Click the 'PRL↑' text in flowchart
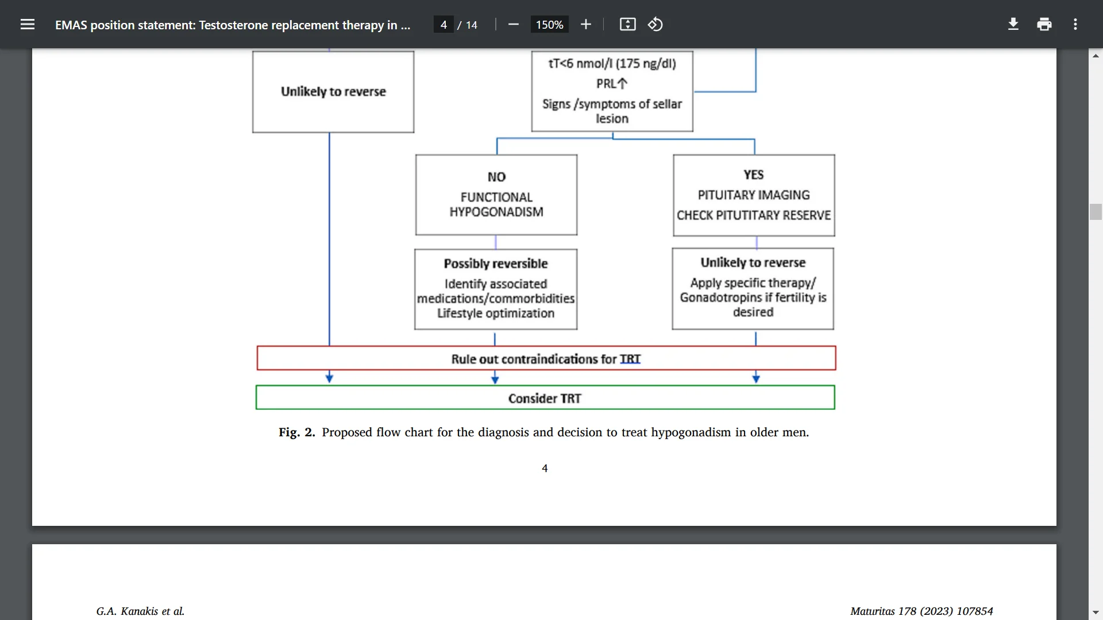 coord(612,84)
